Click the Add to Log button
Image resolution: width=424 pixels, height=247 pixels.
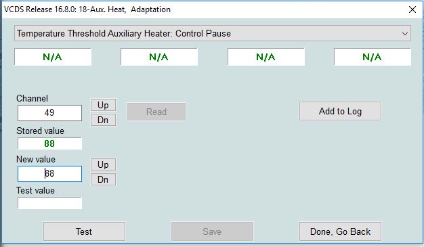click(x=340, y=111)
